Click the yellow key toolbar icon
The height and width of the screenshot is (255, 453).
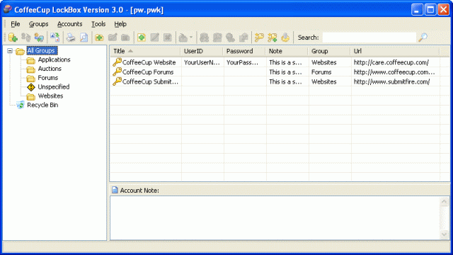(259, 38)
